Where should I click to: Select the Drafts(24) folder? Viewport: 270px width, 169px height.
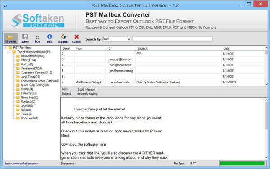tap(27, 89)
